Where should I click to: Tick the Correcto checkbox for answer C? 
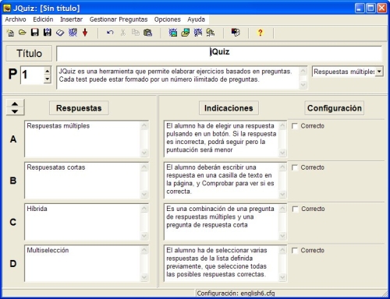295,209
